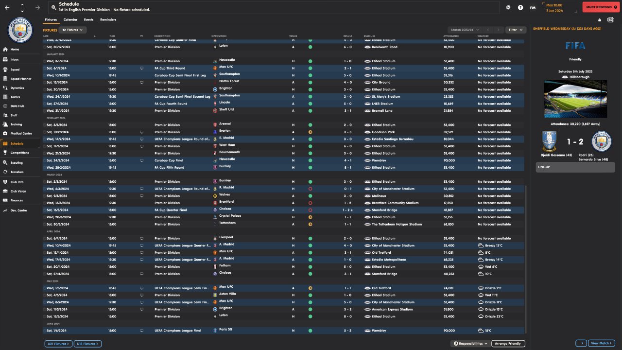Open Inbox from the sidebar
Image resolution: width=622 pixels, height=350 pixels.
pyautogui.click(x=15, y=59)
